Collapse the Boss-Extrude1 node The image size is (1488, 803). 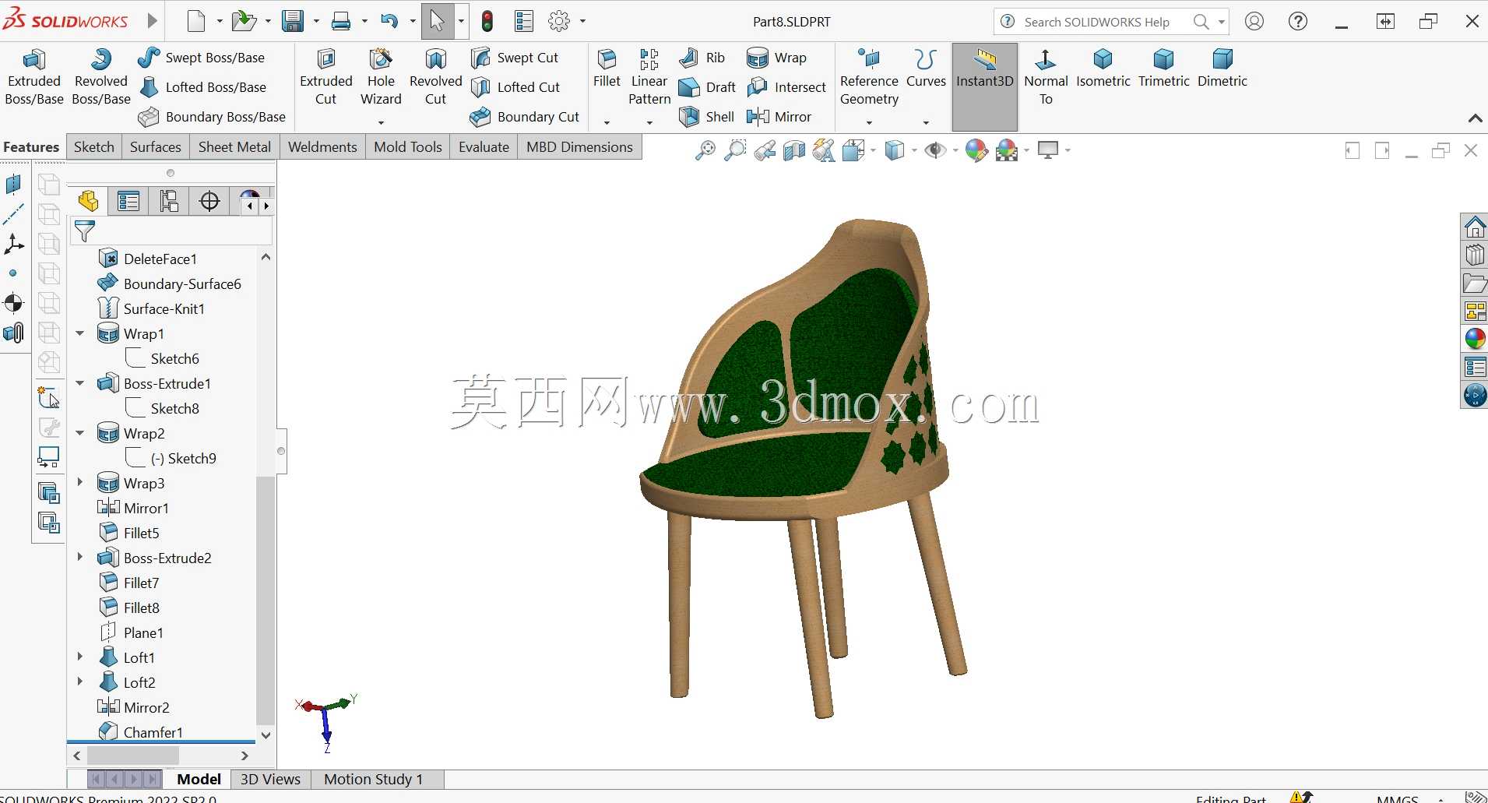pos(80,383)
